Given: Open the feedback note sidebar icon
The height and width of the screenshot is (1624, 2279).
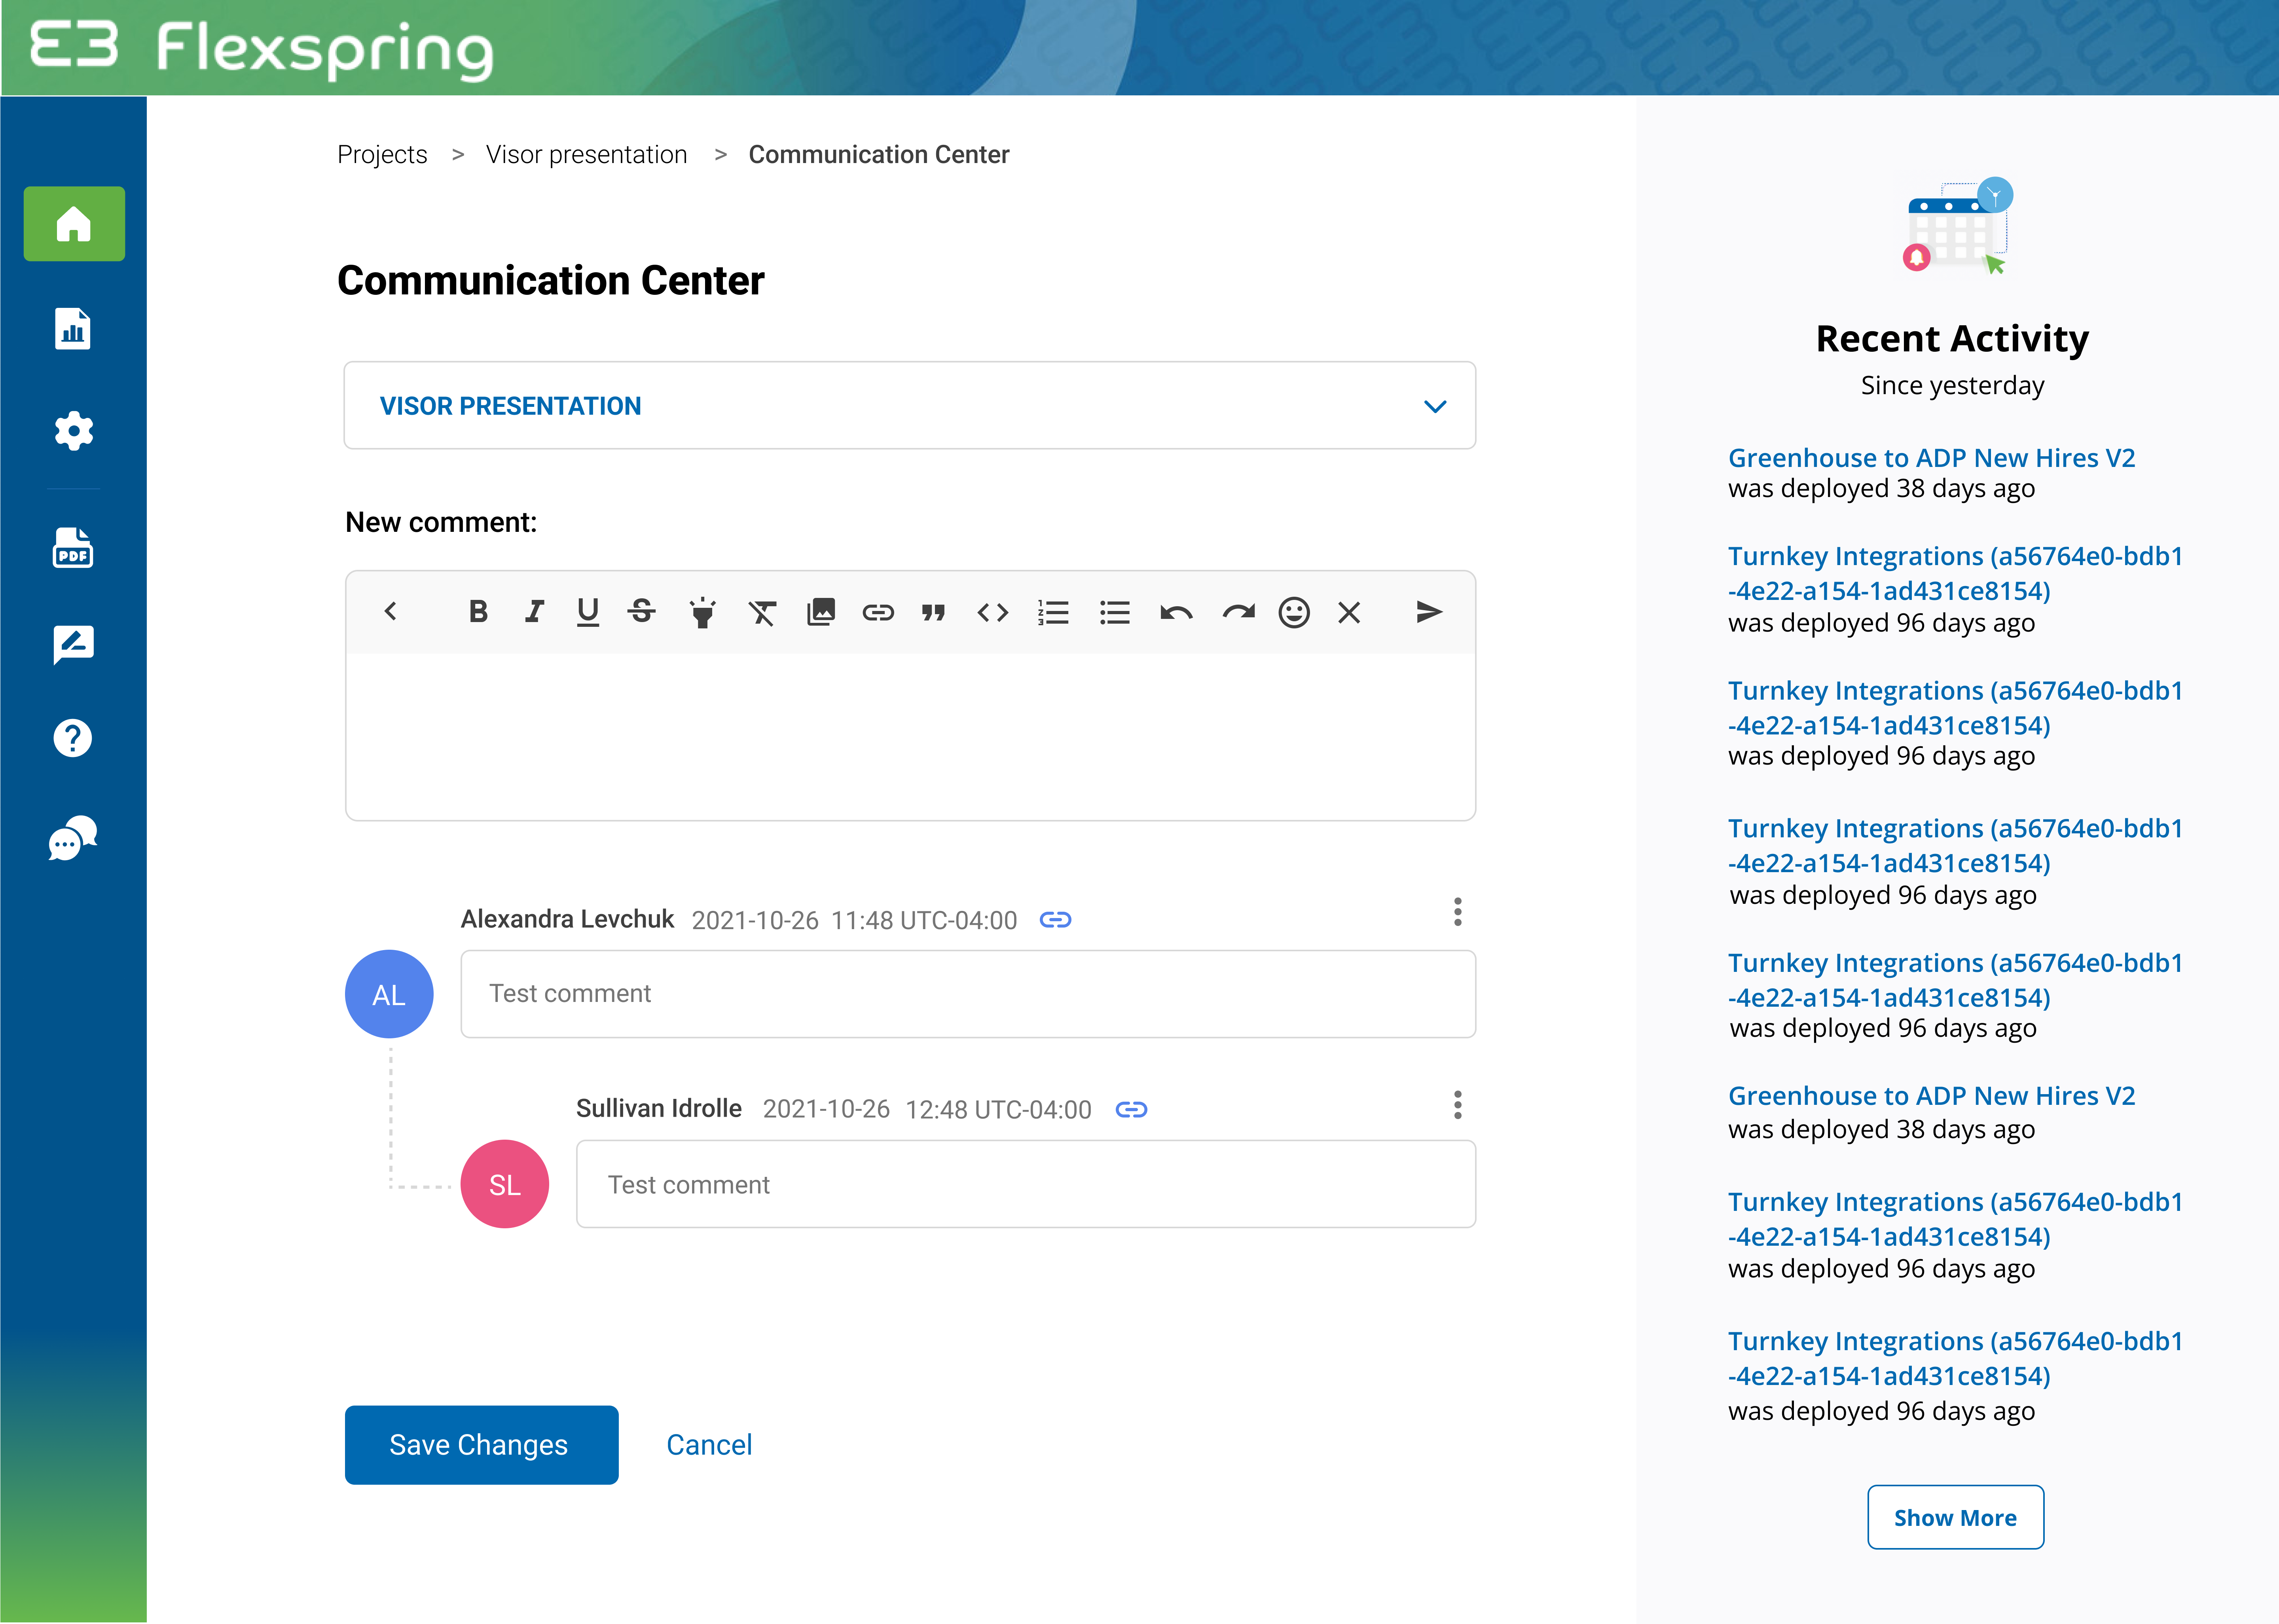Looking at the screenshot, I should (73, 645).
